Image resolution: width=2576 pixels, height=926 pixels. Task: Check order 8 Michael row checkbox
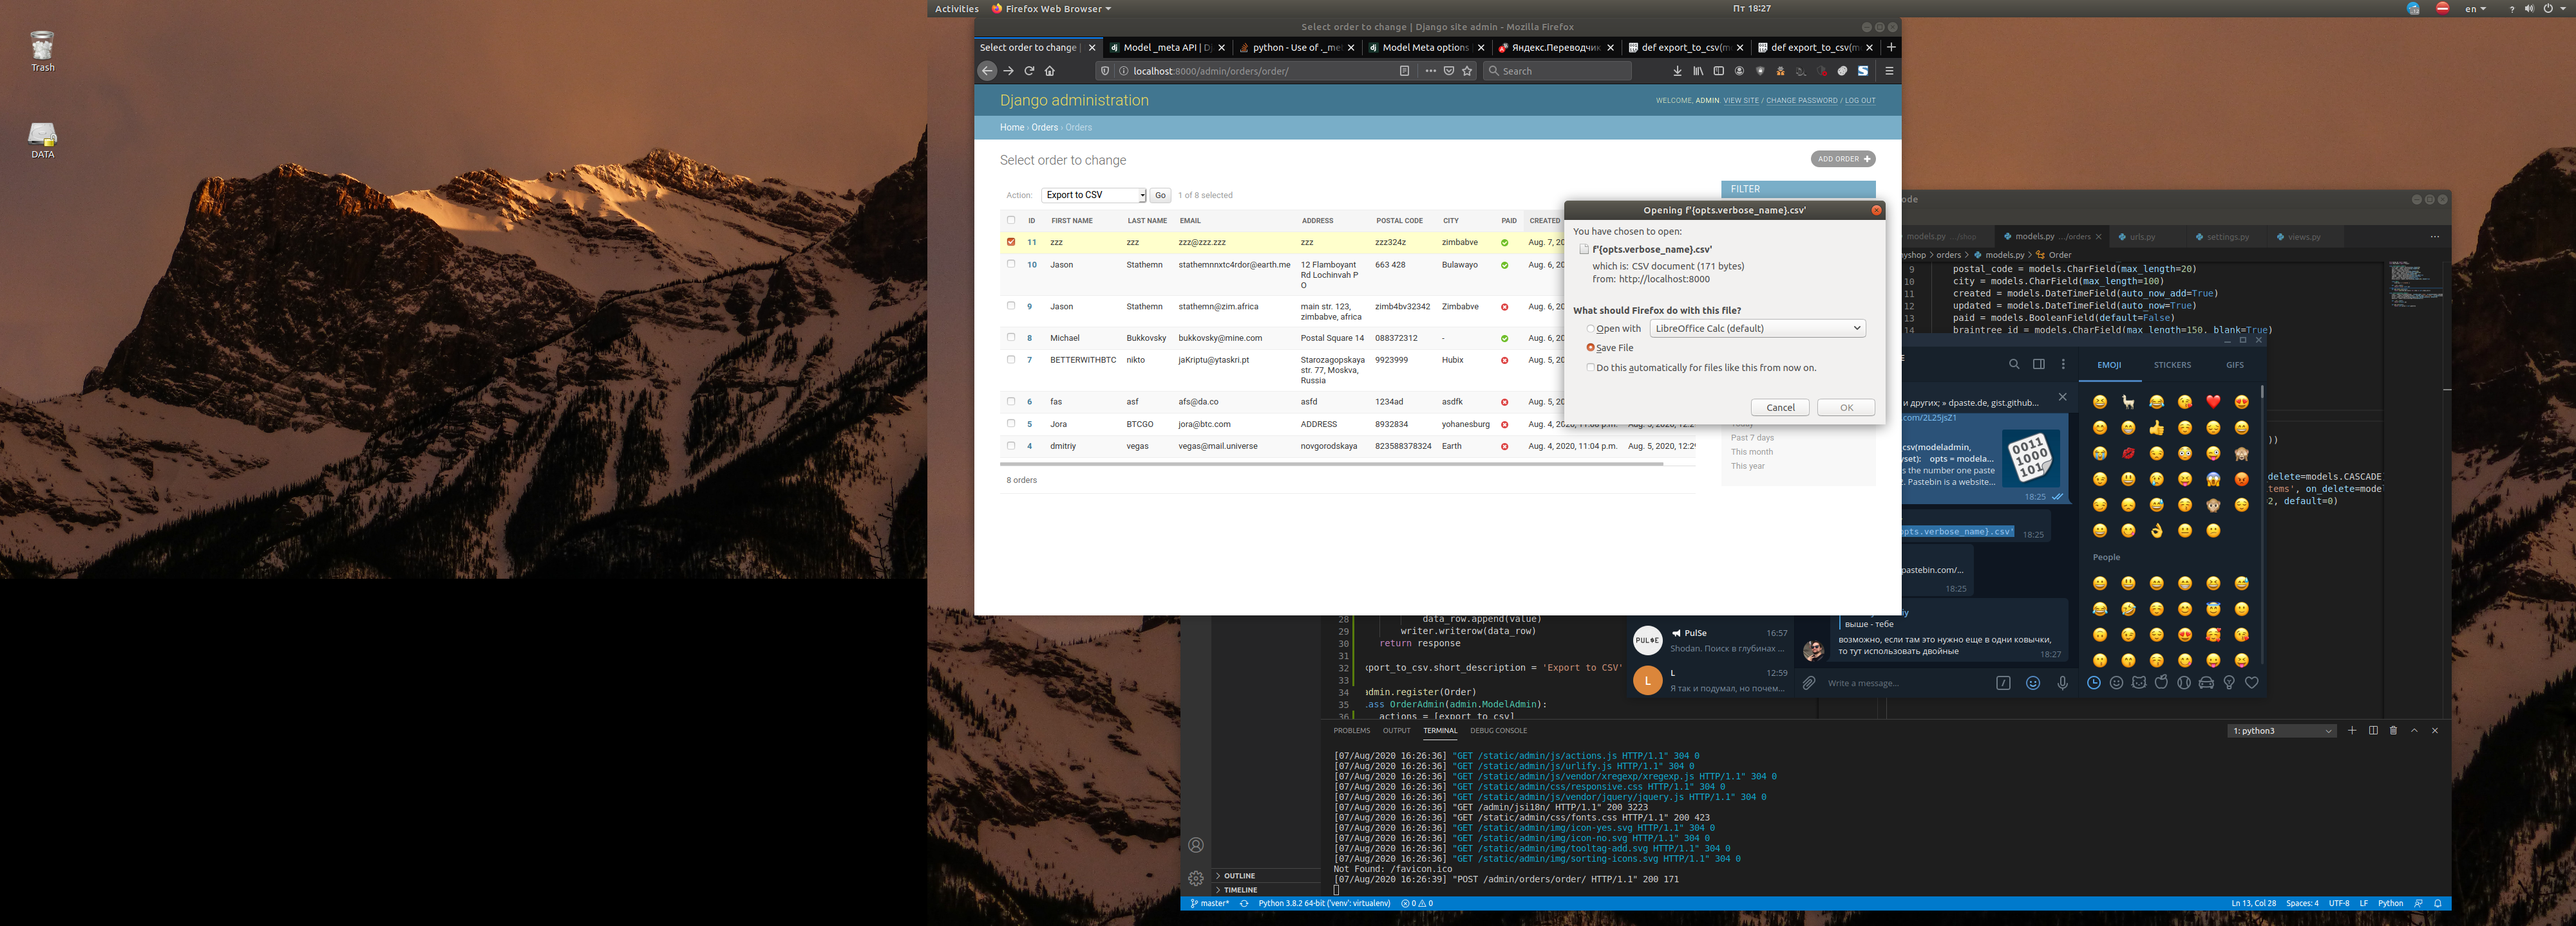coord(1011,336)
